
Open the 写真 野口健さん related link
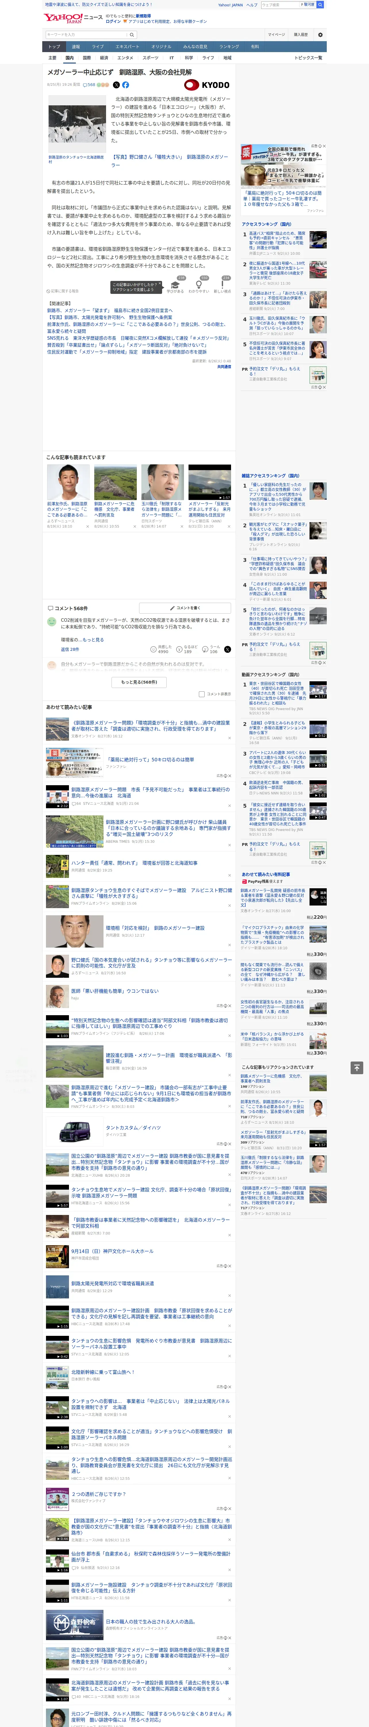170,160
